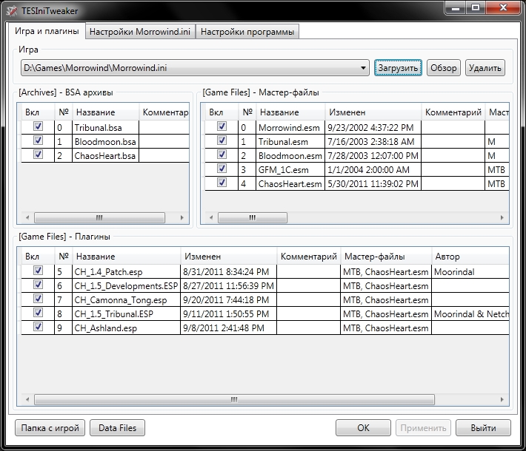The image size is (526, 451).
Task: Confirm with the OK button
Action: coord(363,428)
